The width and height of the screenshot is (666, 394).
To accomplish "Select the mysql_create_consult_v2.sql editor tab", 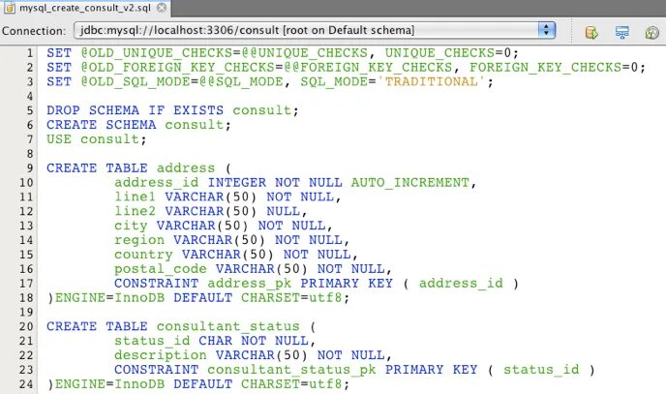I will (x=85, y=8).
